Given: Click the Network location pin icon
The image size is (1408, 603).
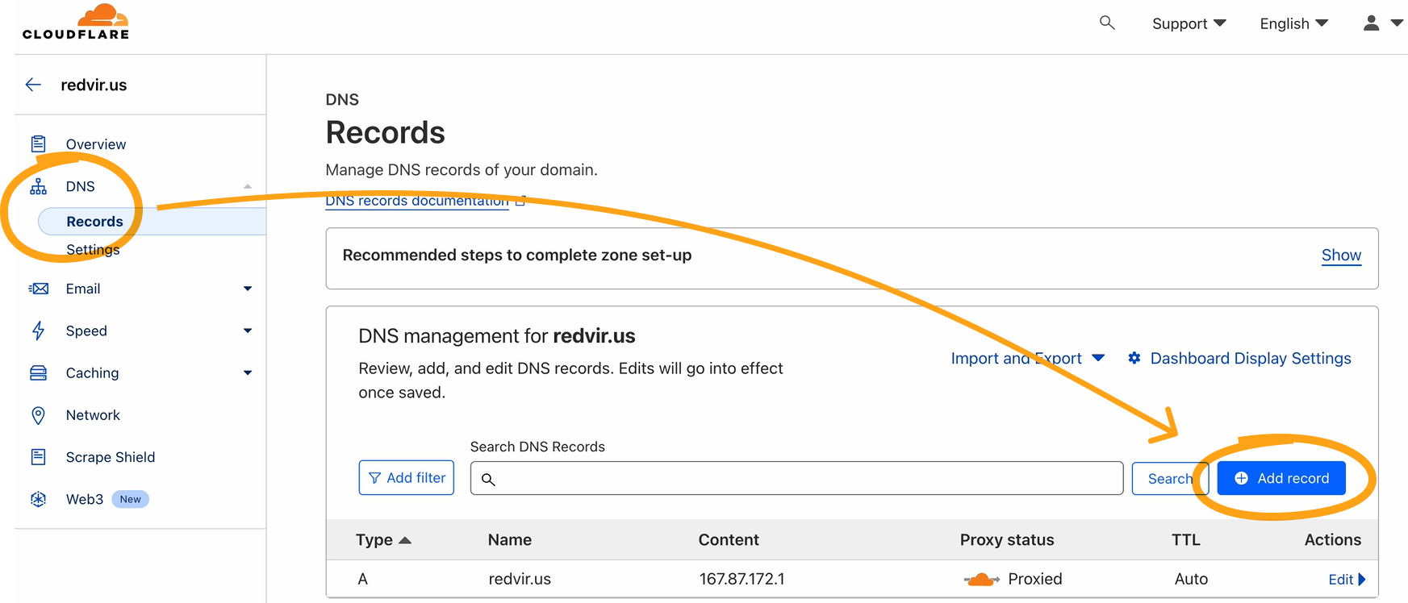Looking at the screenshot, I should pos(38,415).
